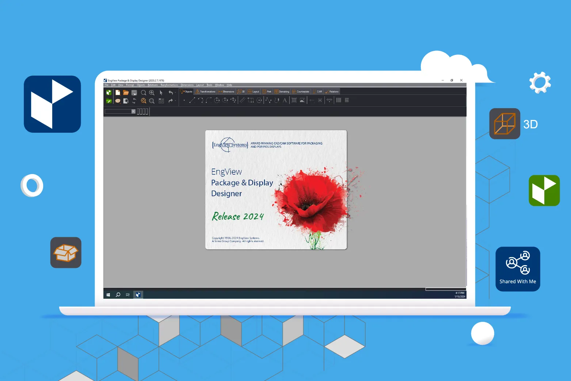Open the Format menu

(130, 85)
